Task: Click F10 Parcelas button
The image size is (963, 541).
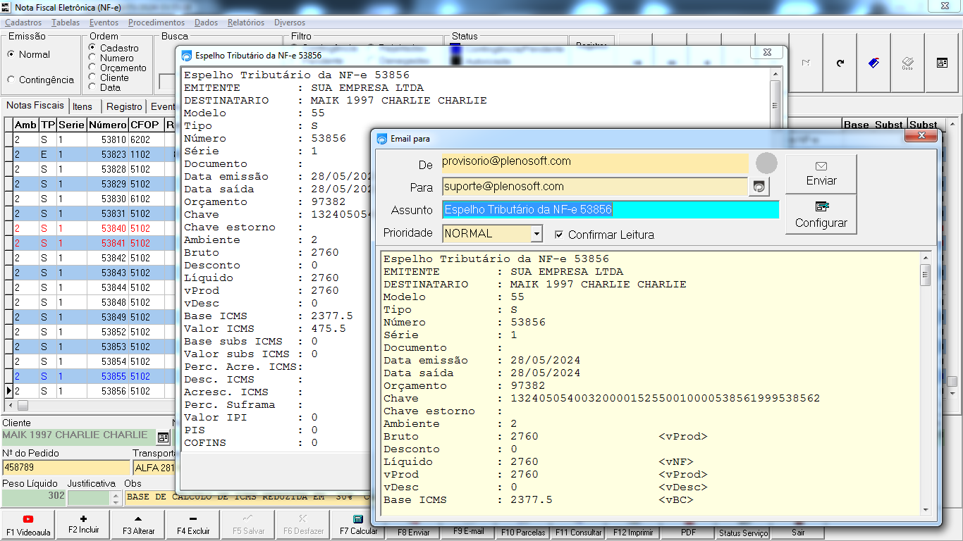Action: [x=523, y=533]
